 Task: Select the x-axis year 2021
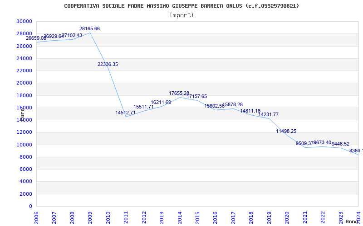point(305,217)
